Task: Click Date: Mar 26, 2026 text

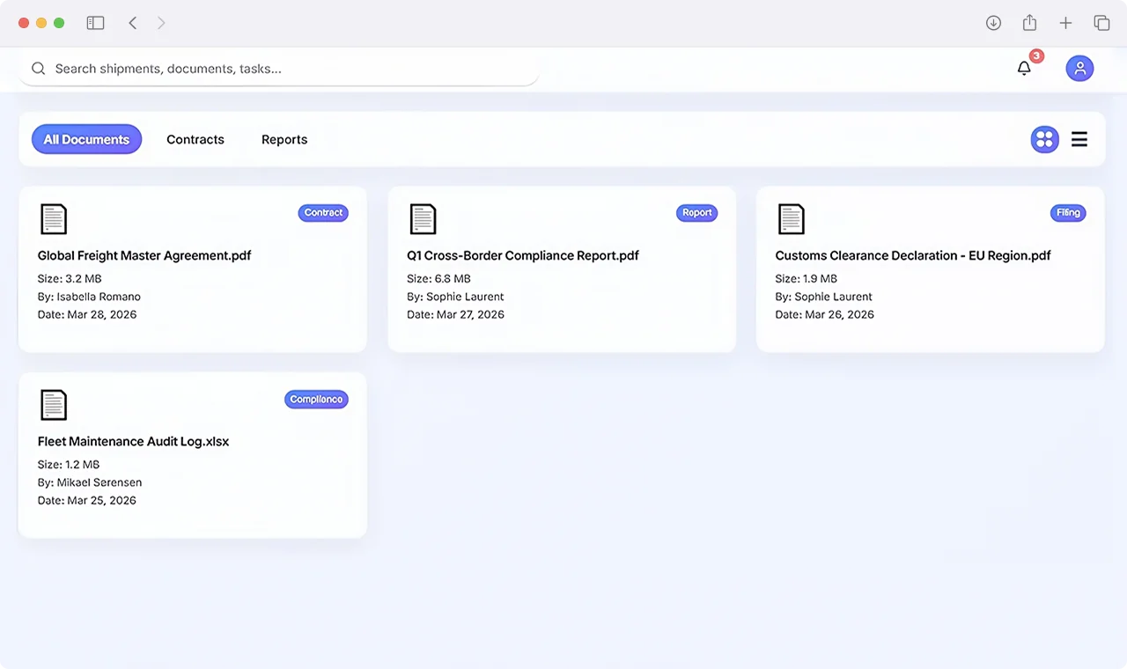Action: [x=824, y=314]
